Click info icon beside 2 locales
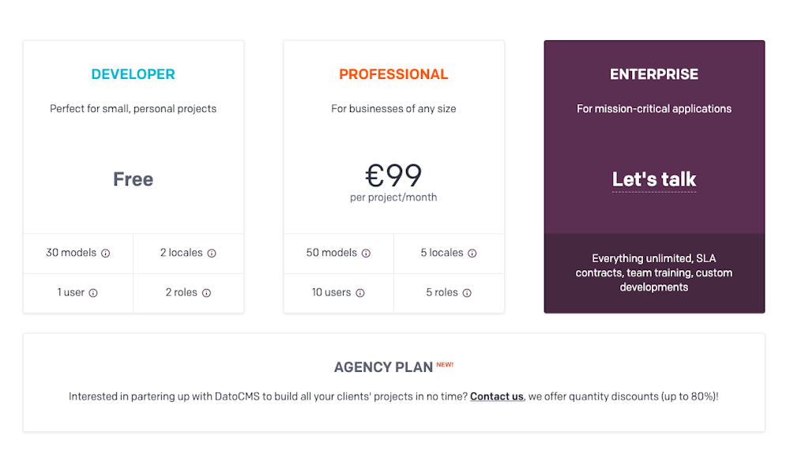This screenshot has height=458, width=790. pyautogui.click(x=212, y=253)
